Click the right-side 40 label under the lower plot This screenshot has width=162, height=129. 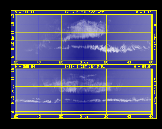tap(129, 117)
